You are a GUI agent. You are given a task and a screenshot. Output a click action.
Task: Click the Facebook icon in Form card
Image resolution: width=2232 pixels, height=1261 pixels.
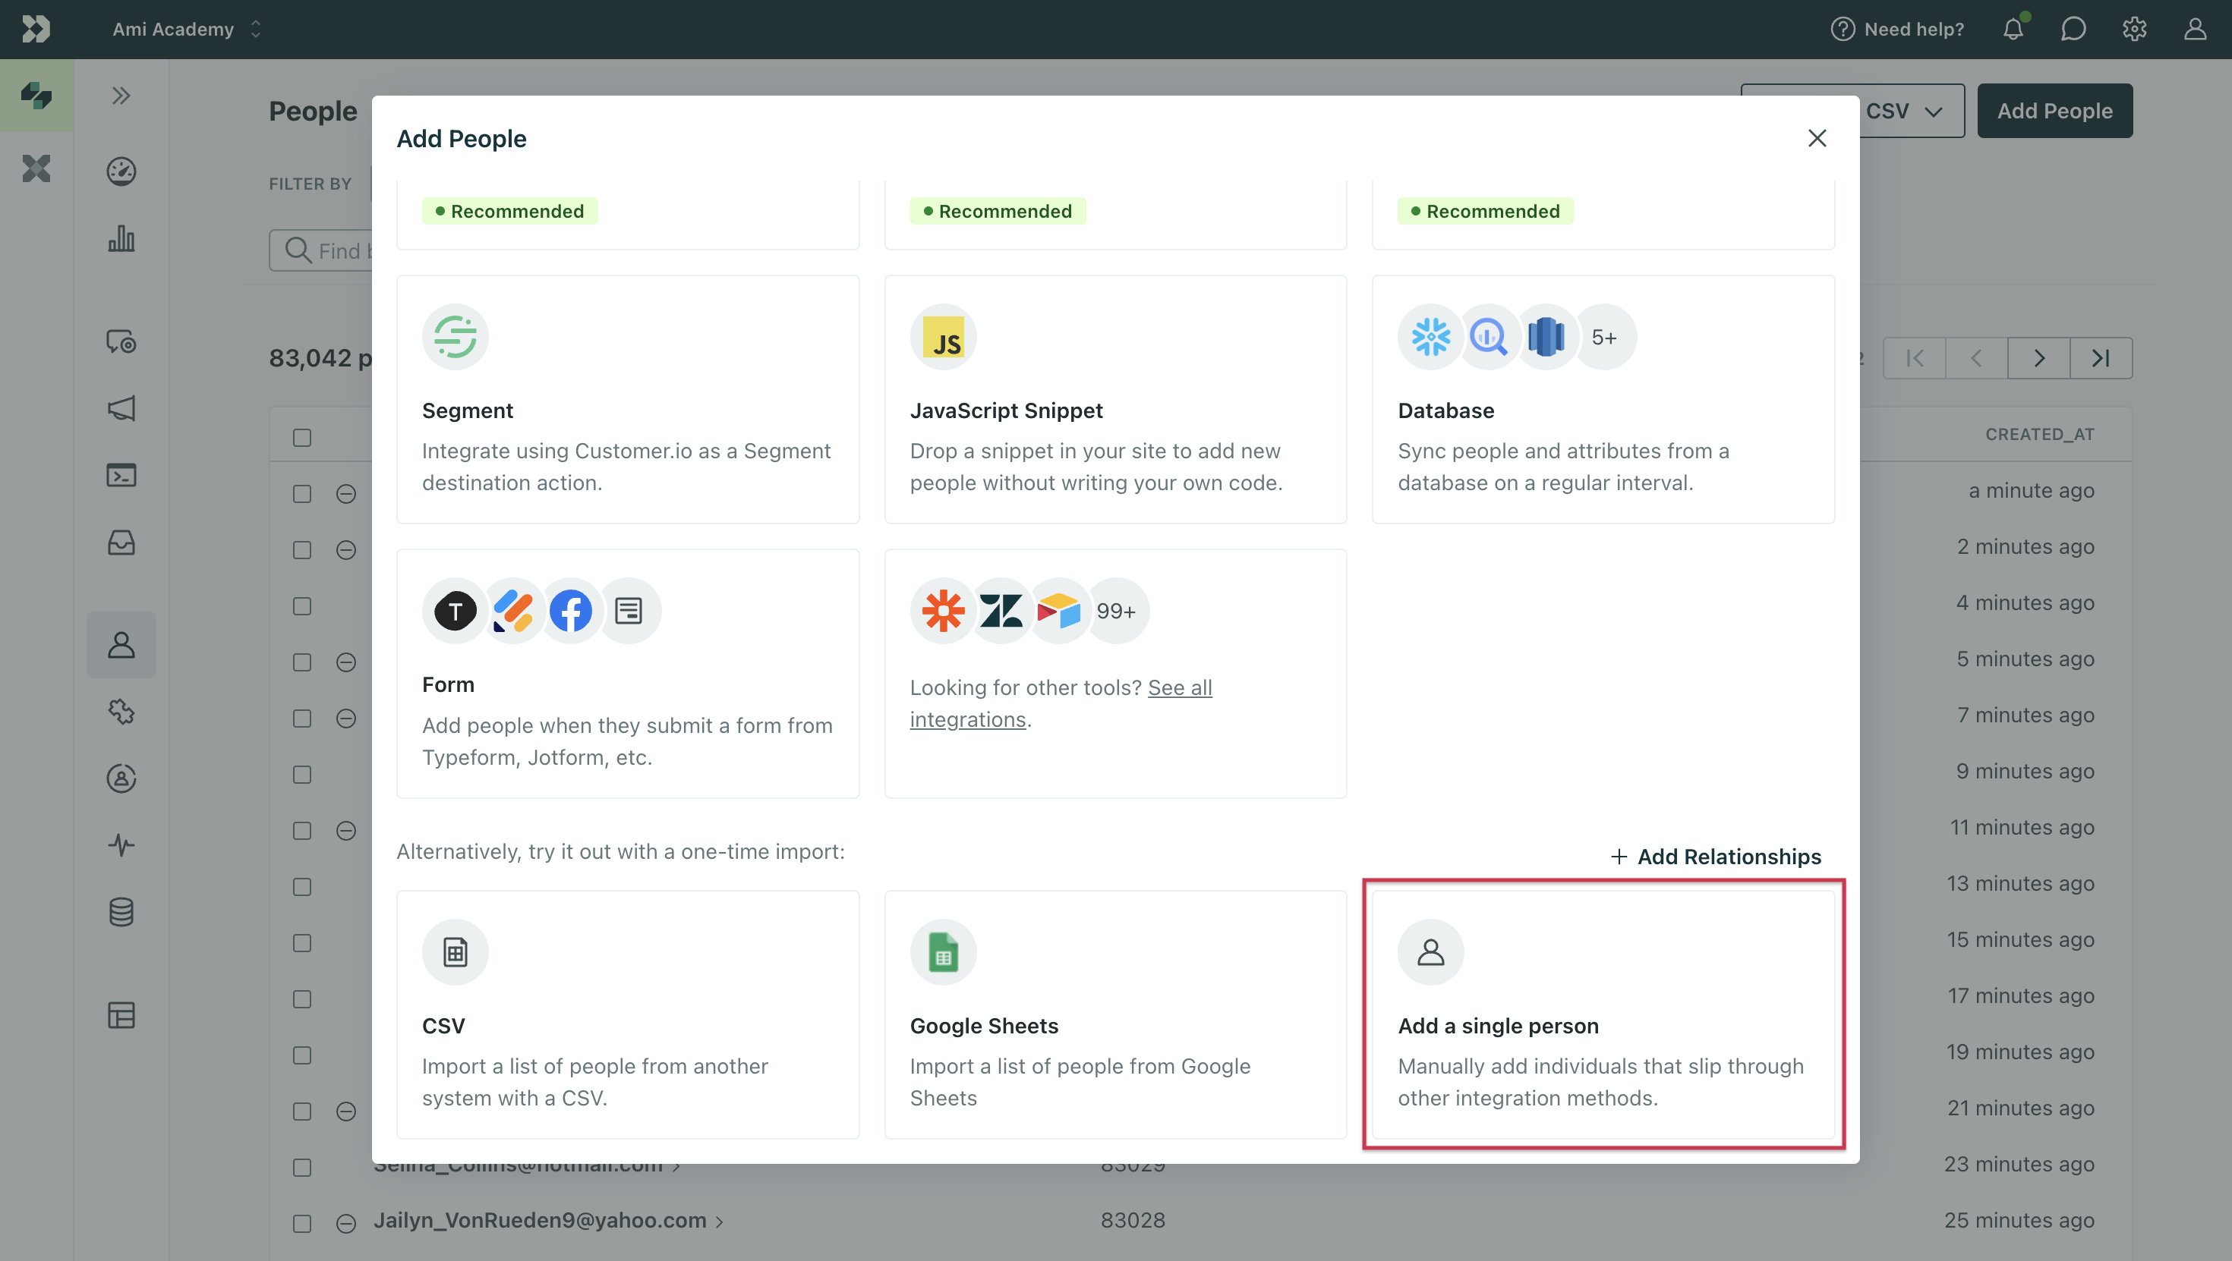point(570,612)
